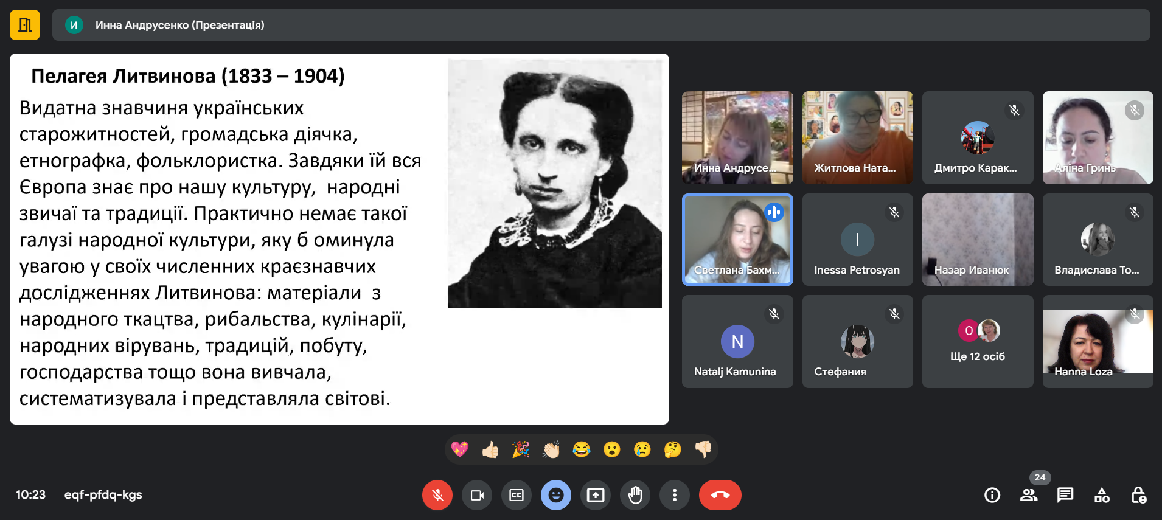Unmute the microphone in the bottom toolbar
Screen dimensions: 1162x520
(x=437, y=495)
